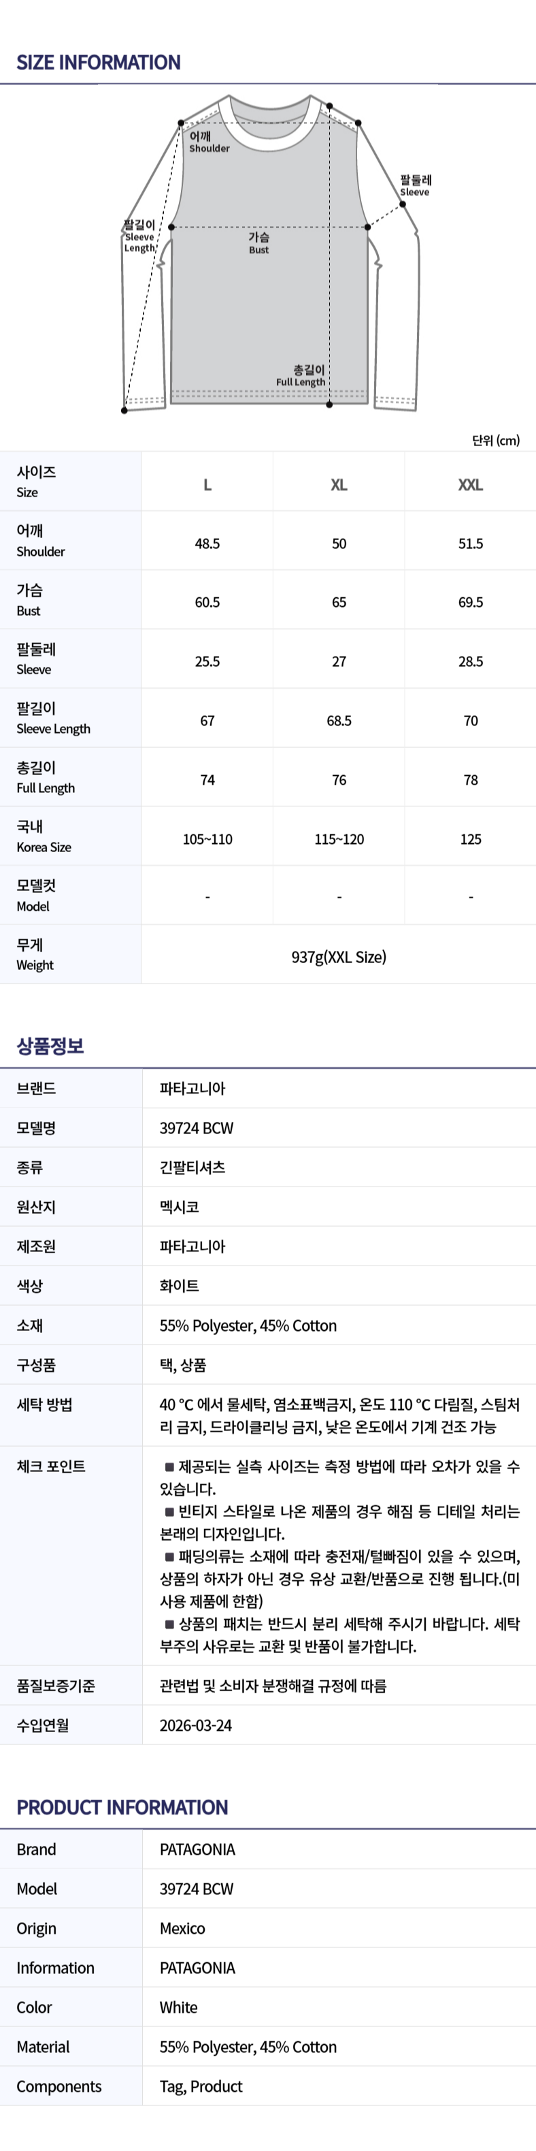Click the XL bust value 65
The height and width of the screenshot is (2151, 536).
click(339, 602)
